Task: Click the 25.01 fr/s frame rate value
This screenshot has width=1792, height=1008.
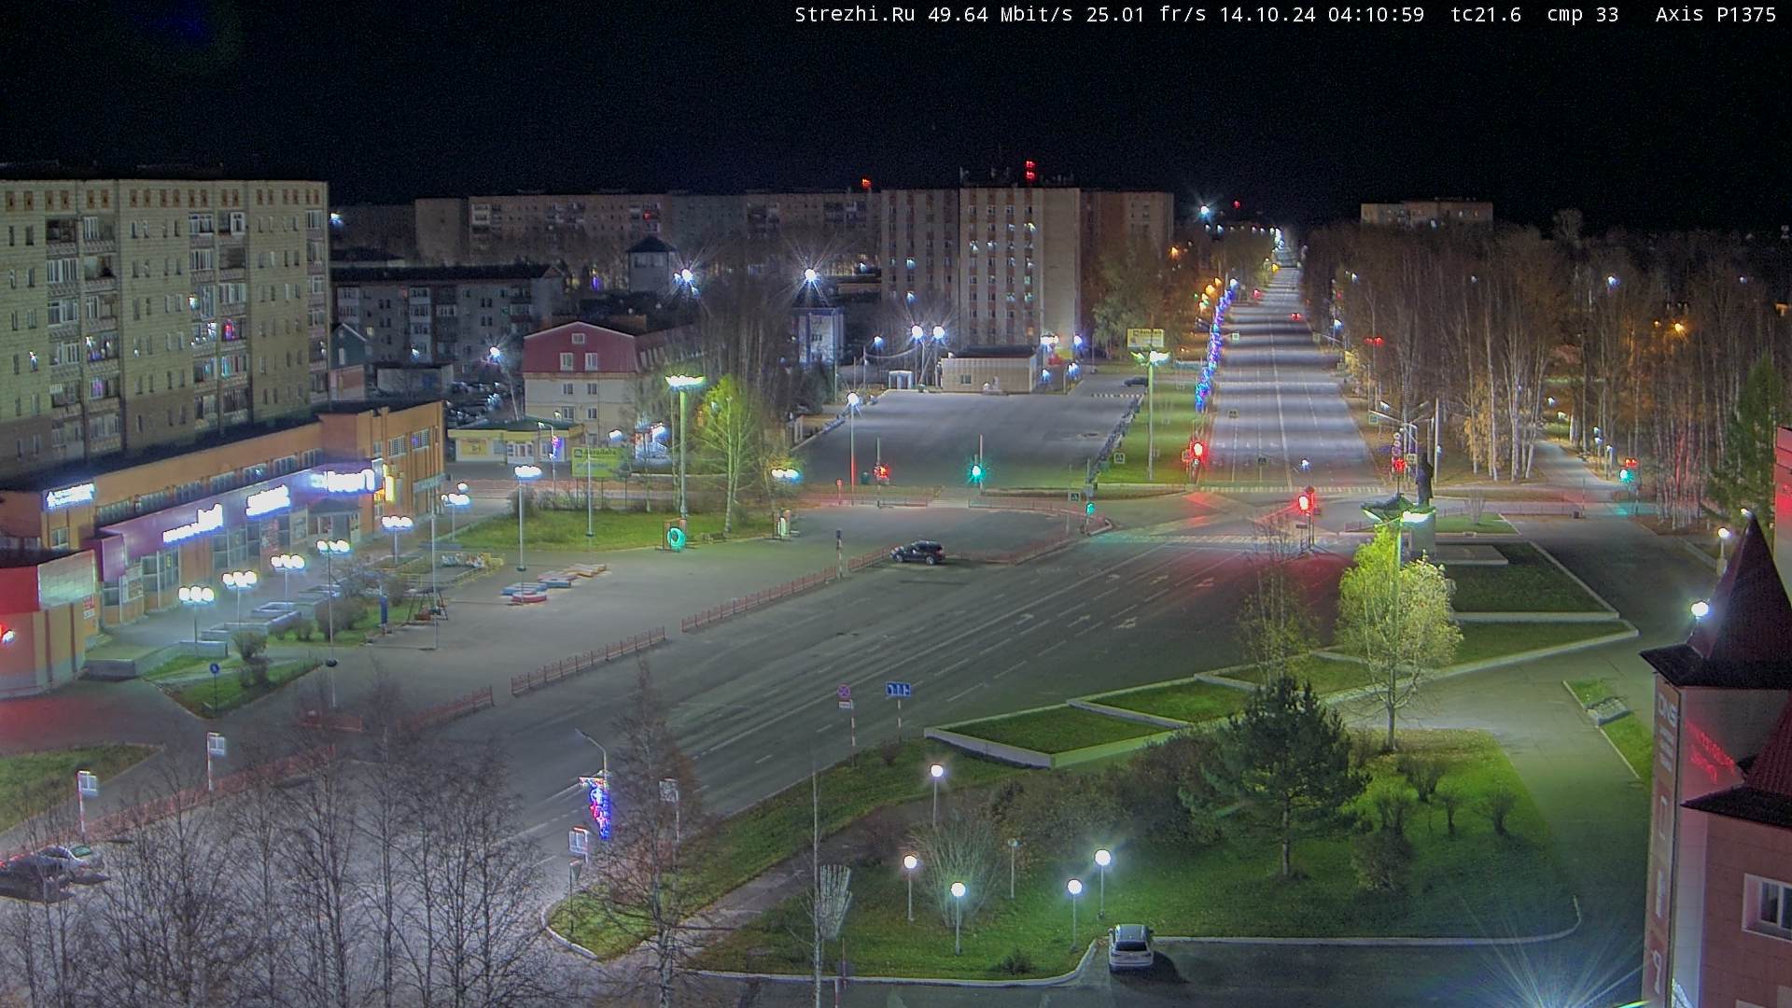Action: click(1147, 14)
